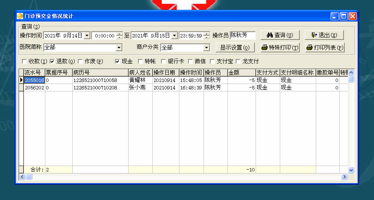Image resolution: width=374 pixels, height=200 pixels.
Task: Maximize the 门诊预交金情况统计 window
Action: 344,16
